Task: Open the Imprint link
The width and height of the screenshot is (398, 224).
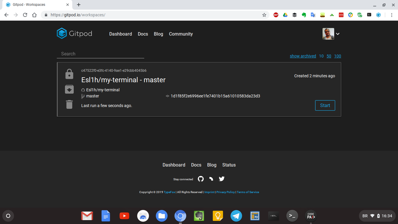Action: 209,192
